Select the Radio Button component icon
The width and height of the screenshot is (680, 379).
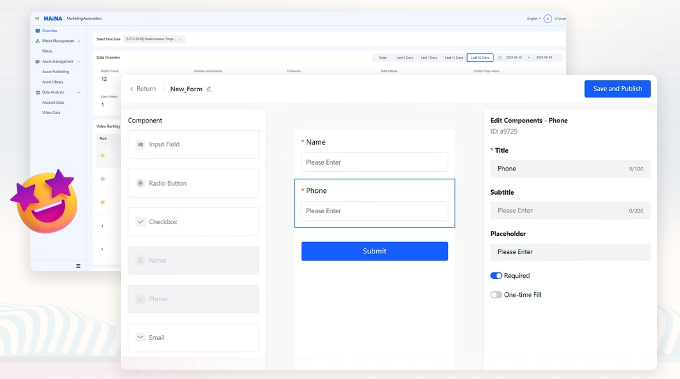(x=140, y=183)
